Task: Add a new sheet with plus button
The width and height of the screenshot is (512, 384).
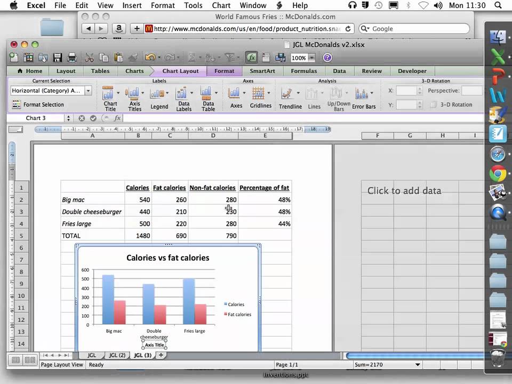Action: pos(161,355)
